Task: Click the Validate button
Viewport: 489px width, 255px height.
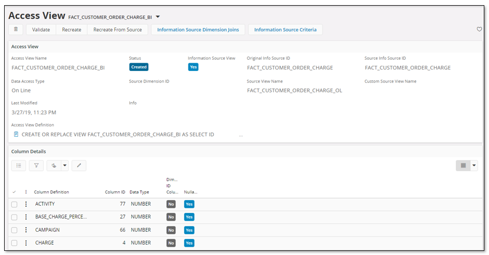Action: pyautogui.click(x=41, y=30)
